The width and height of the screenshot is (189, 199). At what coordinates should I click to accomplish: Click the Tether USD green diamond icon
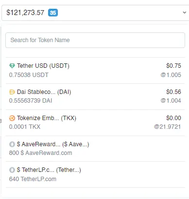tap(12, 66)
